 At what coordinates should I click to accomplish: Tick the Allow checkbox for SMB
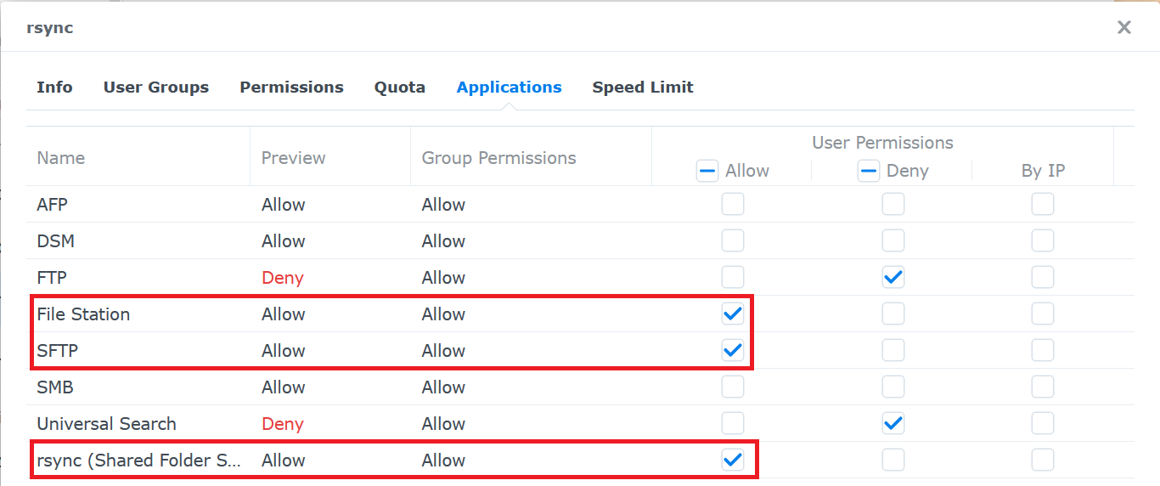733,387
